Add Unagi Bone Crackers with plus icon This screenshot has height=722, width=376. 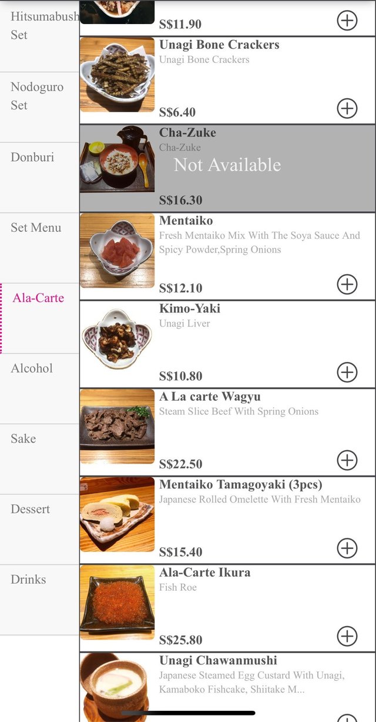coord(347,108)
